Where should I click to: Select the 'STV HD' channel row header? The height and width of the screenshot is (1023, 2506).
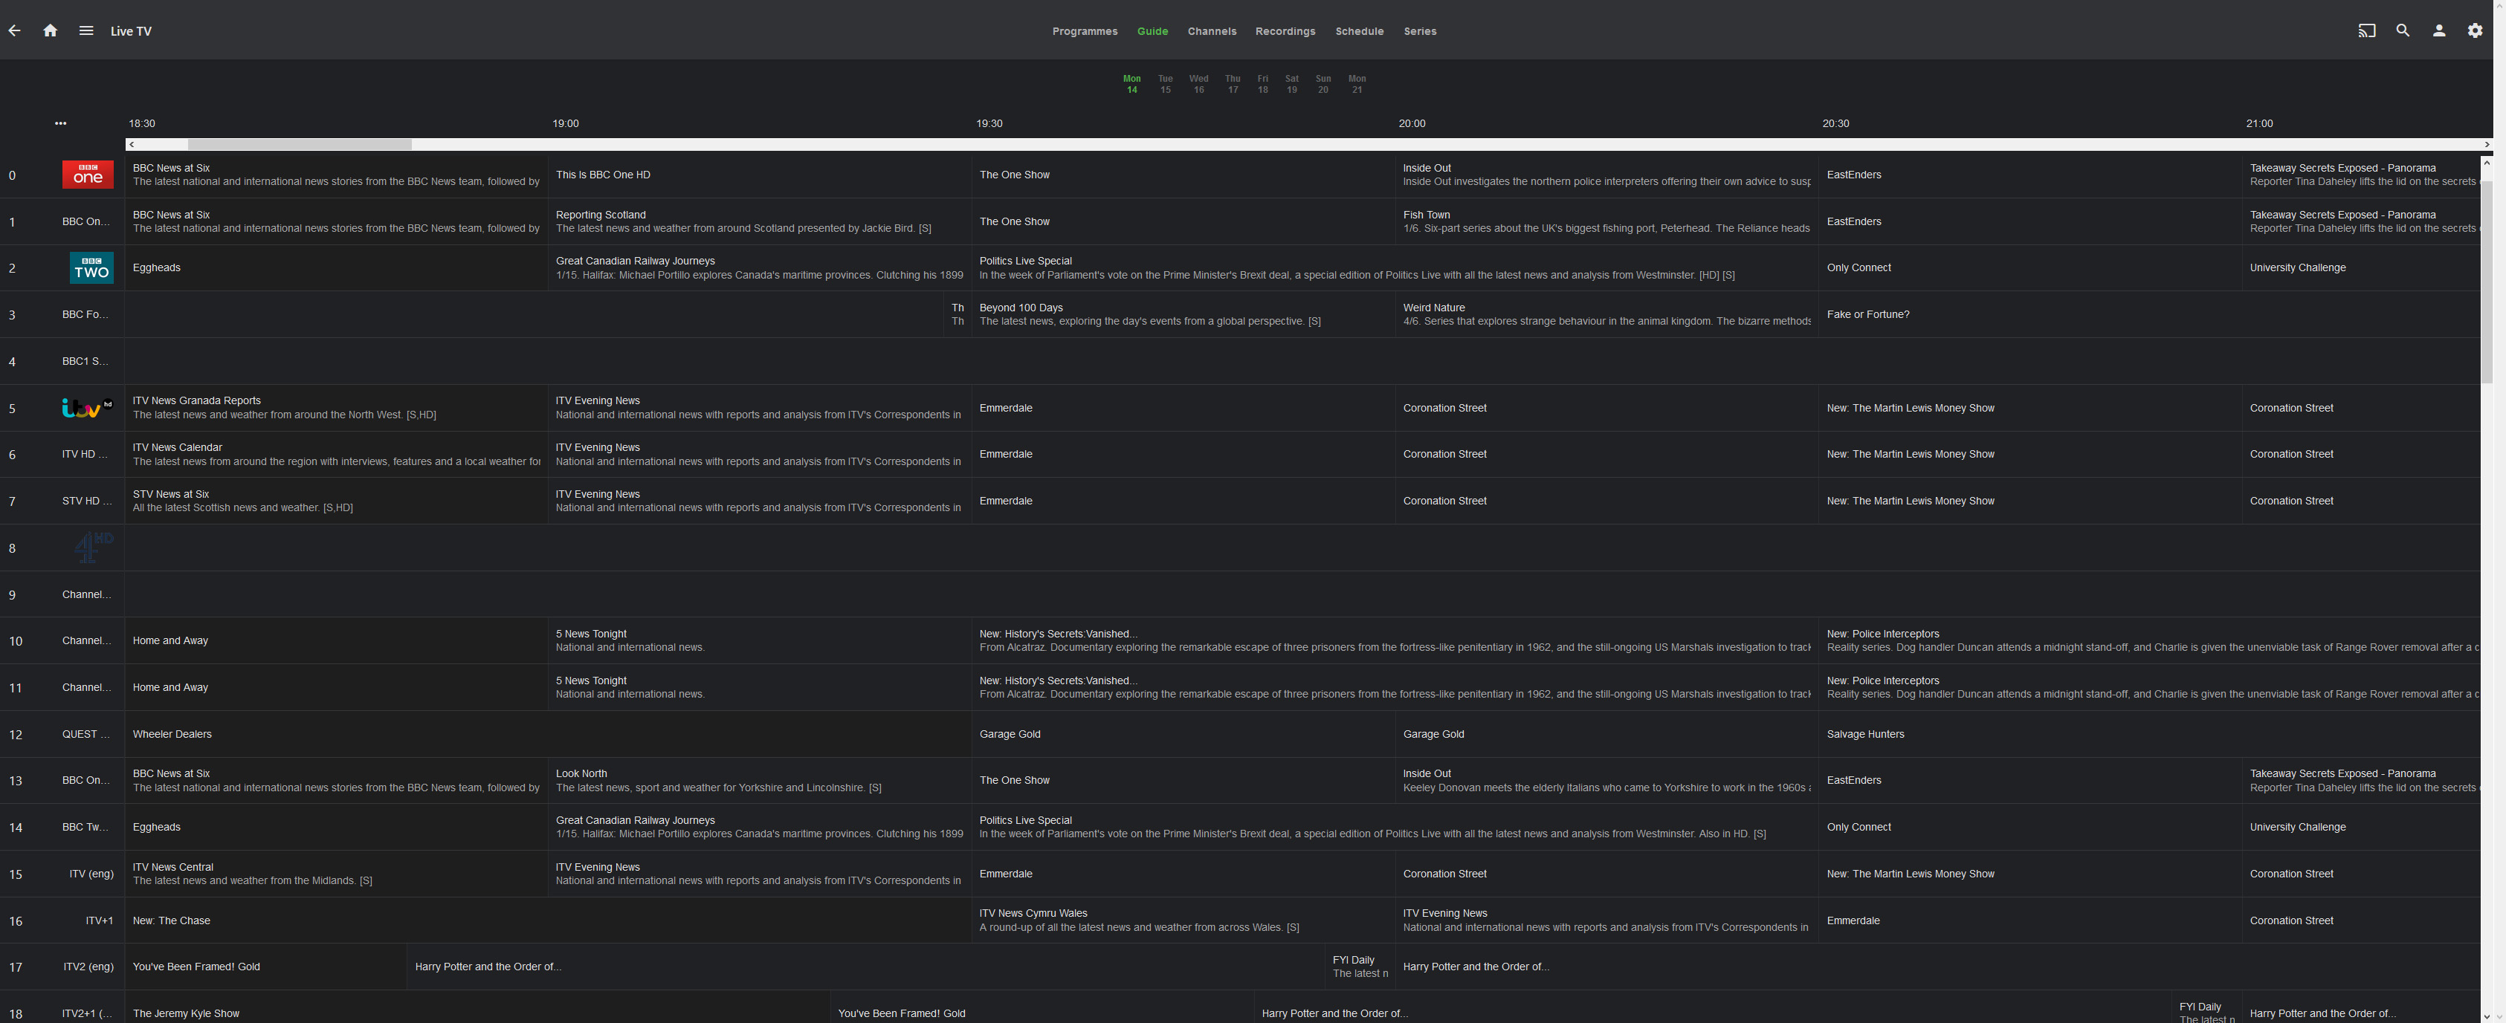click(x=62, y=501)
